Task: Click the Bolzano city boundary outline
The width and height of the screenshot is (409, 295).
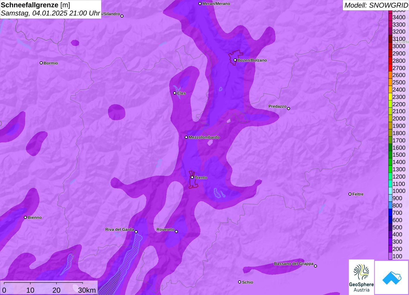Action: (x=235, y=57)
